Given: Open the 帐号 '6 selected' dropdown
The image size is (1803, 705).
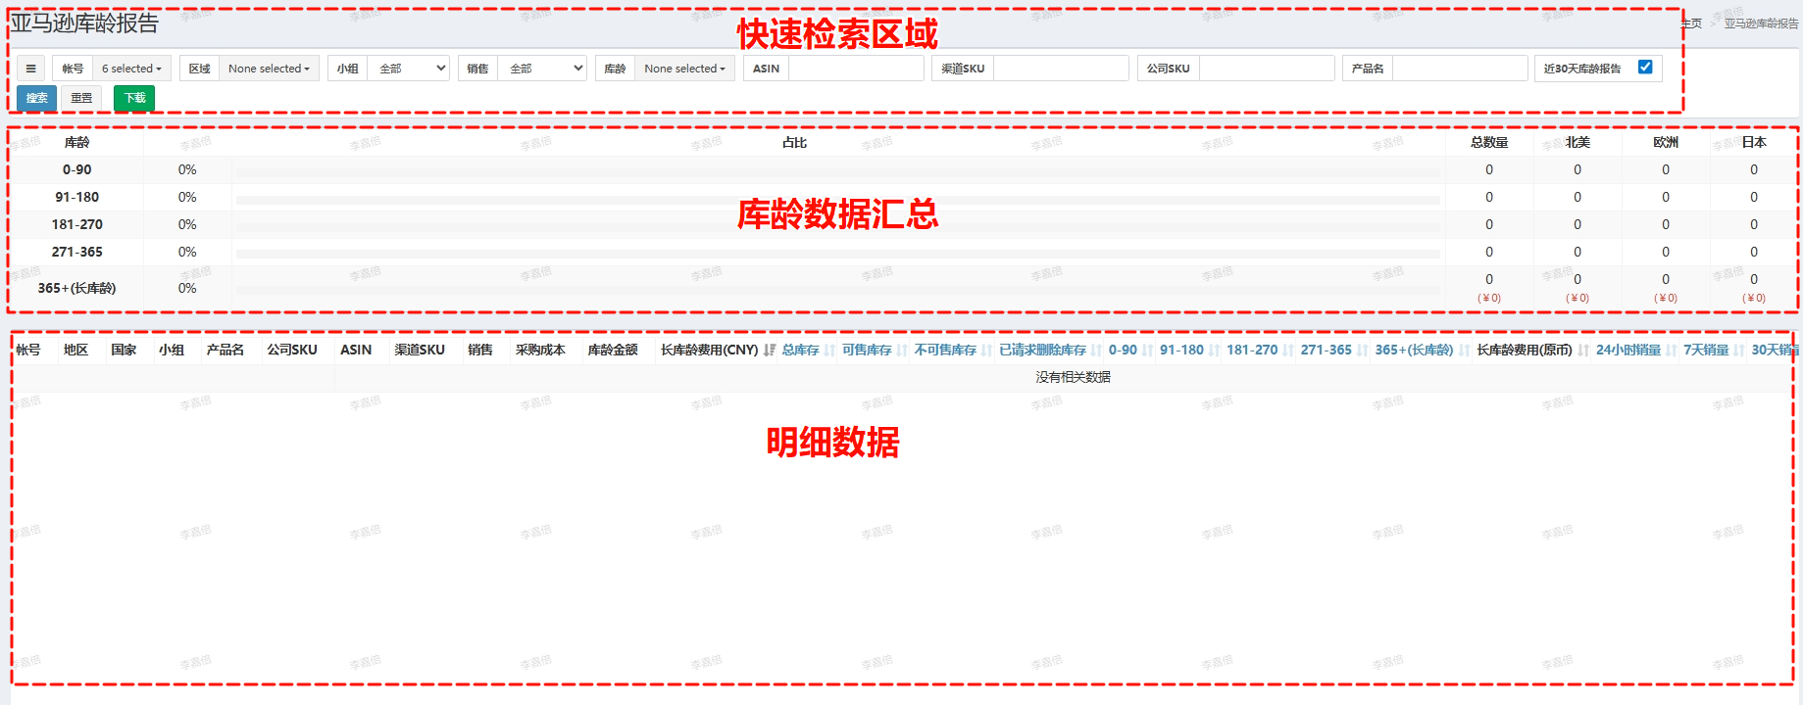Looking at the screenshot, I should [132, 69].
